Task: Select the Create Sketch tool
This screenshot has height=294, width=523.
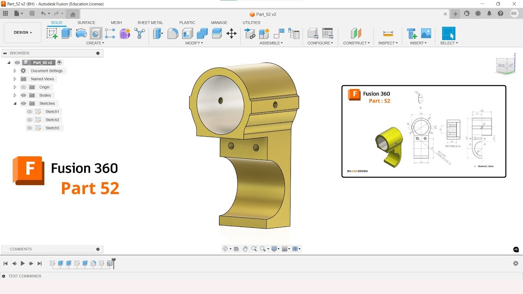Action: click(x=52, y=33)
